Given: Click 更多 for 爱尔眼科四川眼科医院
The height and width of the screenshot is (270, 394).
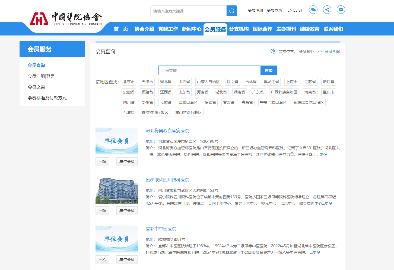Looking at the screenshot, I should click(329, 203).
